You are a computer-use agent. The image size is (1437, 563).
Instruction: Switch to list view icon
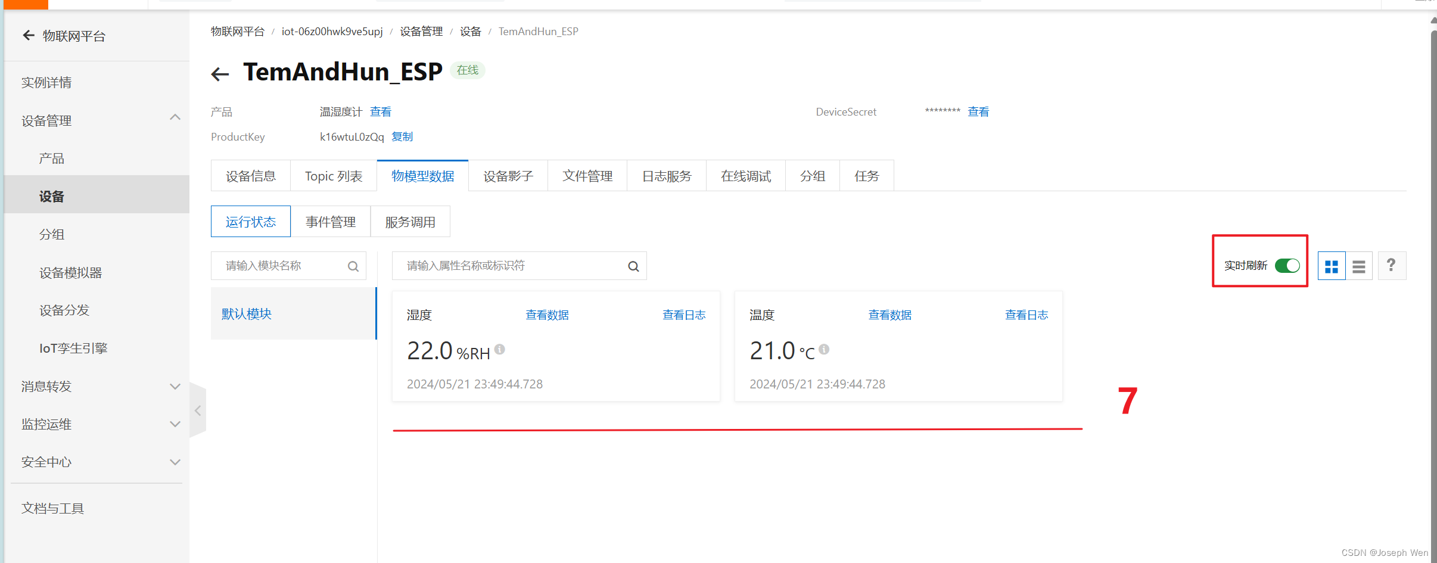[x=1359, y=266]
